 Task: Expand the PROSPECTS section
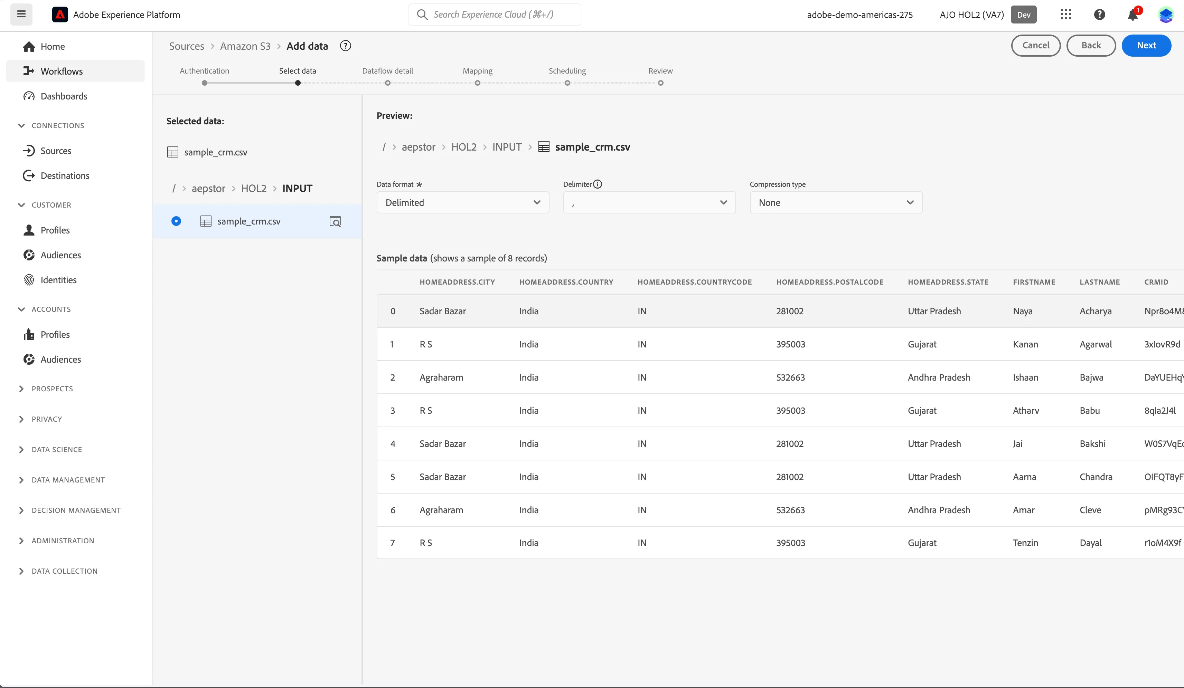(22, 389)
